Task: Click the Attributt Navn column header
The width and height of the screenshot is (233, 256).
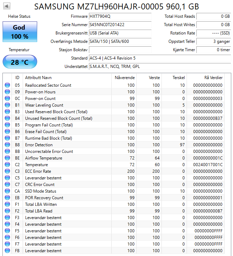Action: pos(67,78)
